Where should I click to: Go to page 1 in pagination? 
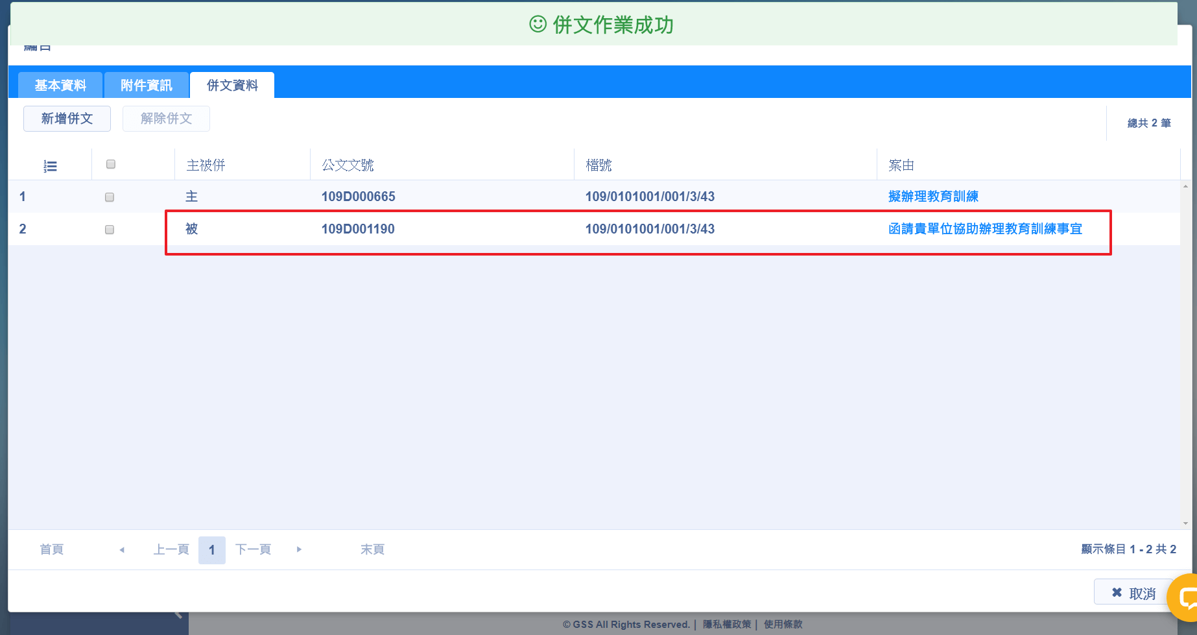click(x=211, y=550)
